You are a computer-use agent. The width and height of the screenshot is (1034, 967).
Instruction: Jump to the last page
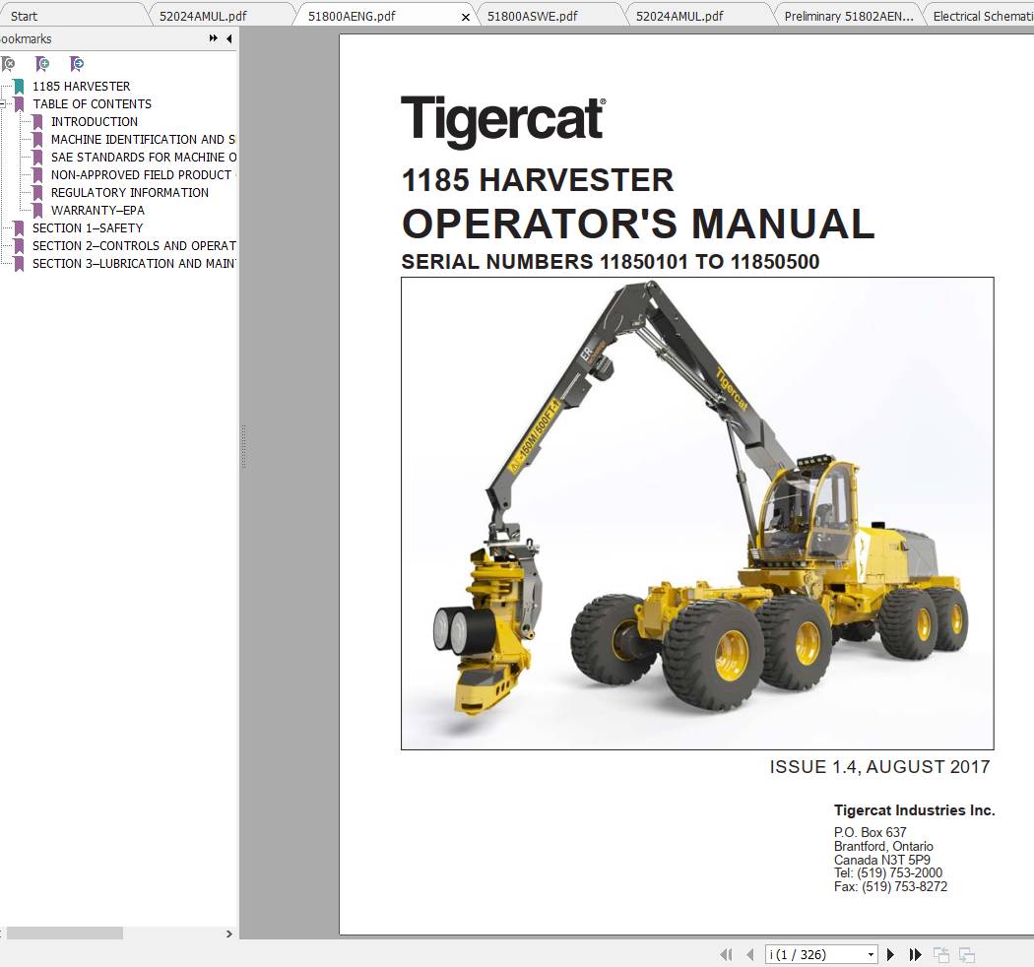pos(915,954)
